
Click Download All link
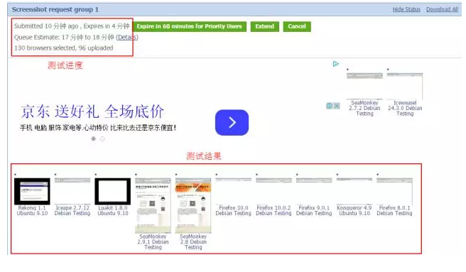442,9
